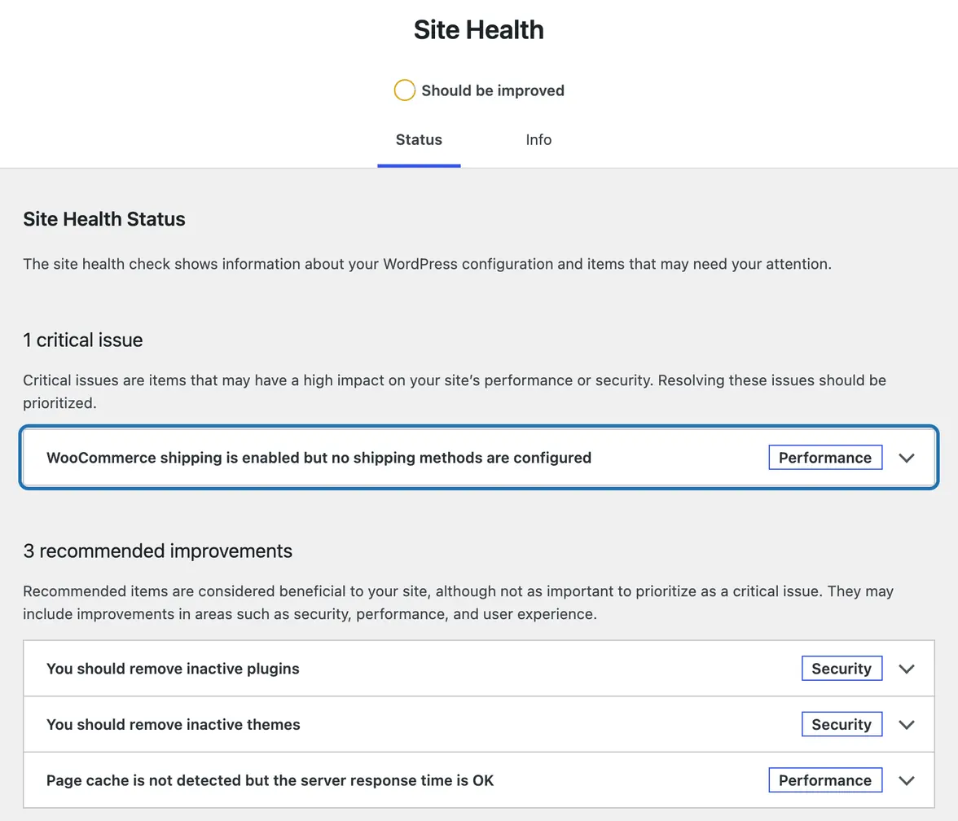The height and width of the screenshot is (821, 958).
Task: Click Performance badge on Page cache row
Action: click(x=825, y=780)
